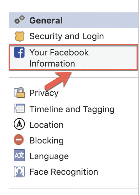The image size is (140, 195).
Task: Click the gears icon beside General
Action: (x=20, y=20)
